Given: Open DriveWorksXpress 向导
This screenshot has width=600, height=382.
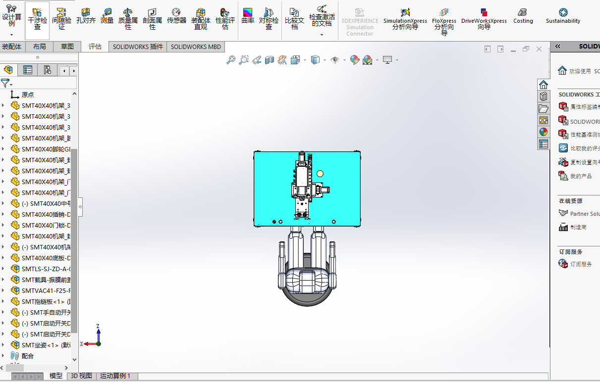Looking at the screenshot, I should pyautogui.click(x=484, y=20).
